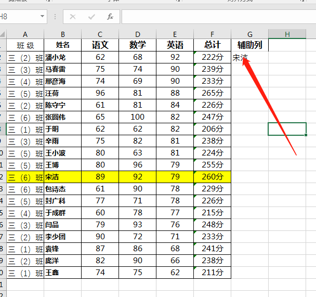Click the math score 100 for 张圆伟
Image resolution: width=316 pixels, height=297 pixels.
click(x=137, y=117)
